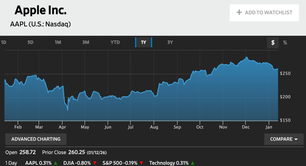
Task: Switch to YTD chart view
Action: (x=115, y=42)
